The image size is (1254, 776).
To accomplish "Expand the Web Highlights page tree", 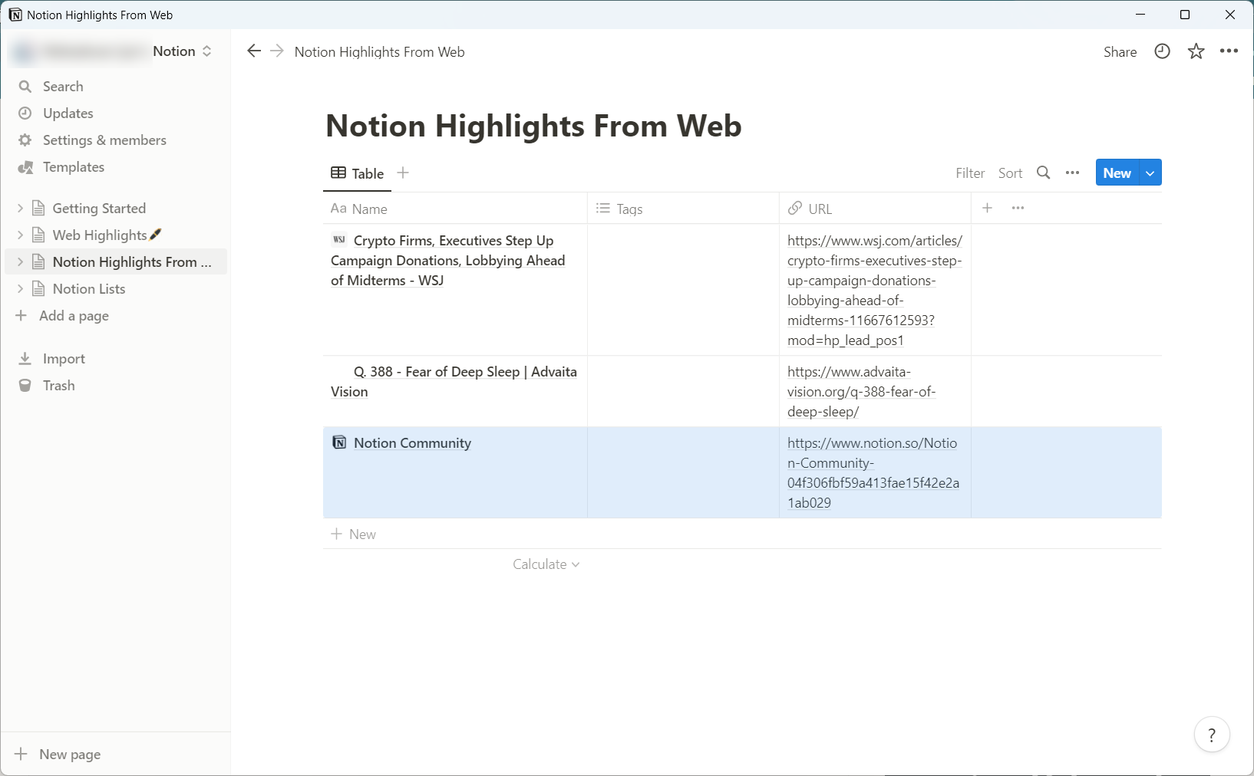I will 20,235.
